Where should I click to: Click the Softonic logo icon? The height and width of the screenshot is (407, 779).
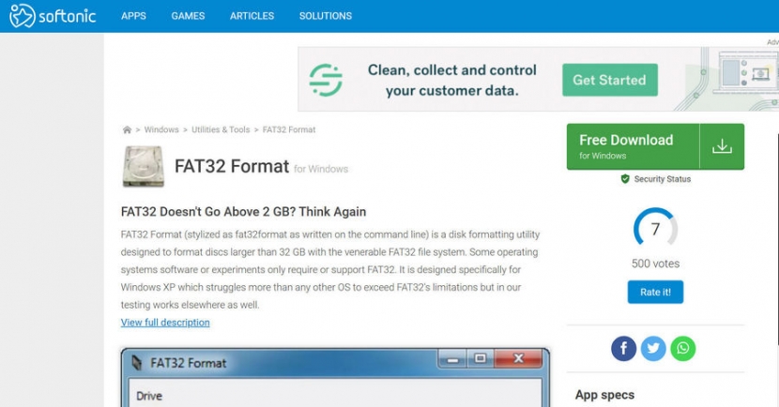click(x=23, y=16)
